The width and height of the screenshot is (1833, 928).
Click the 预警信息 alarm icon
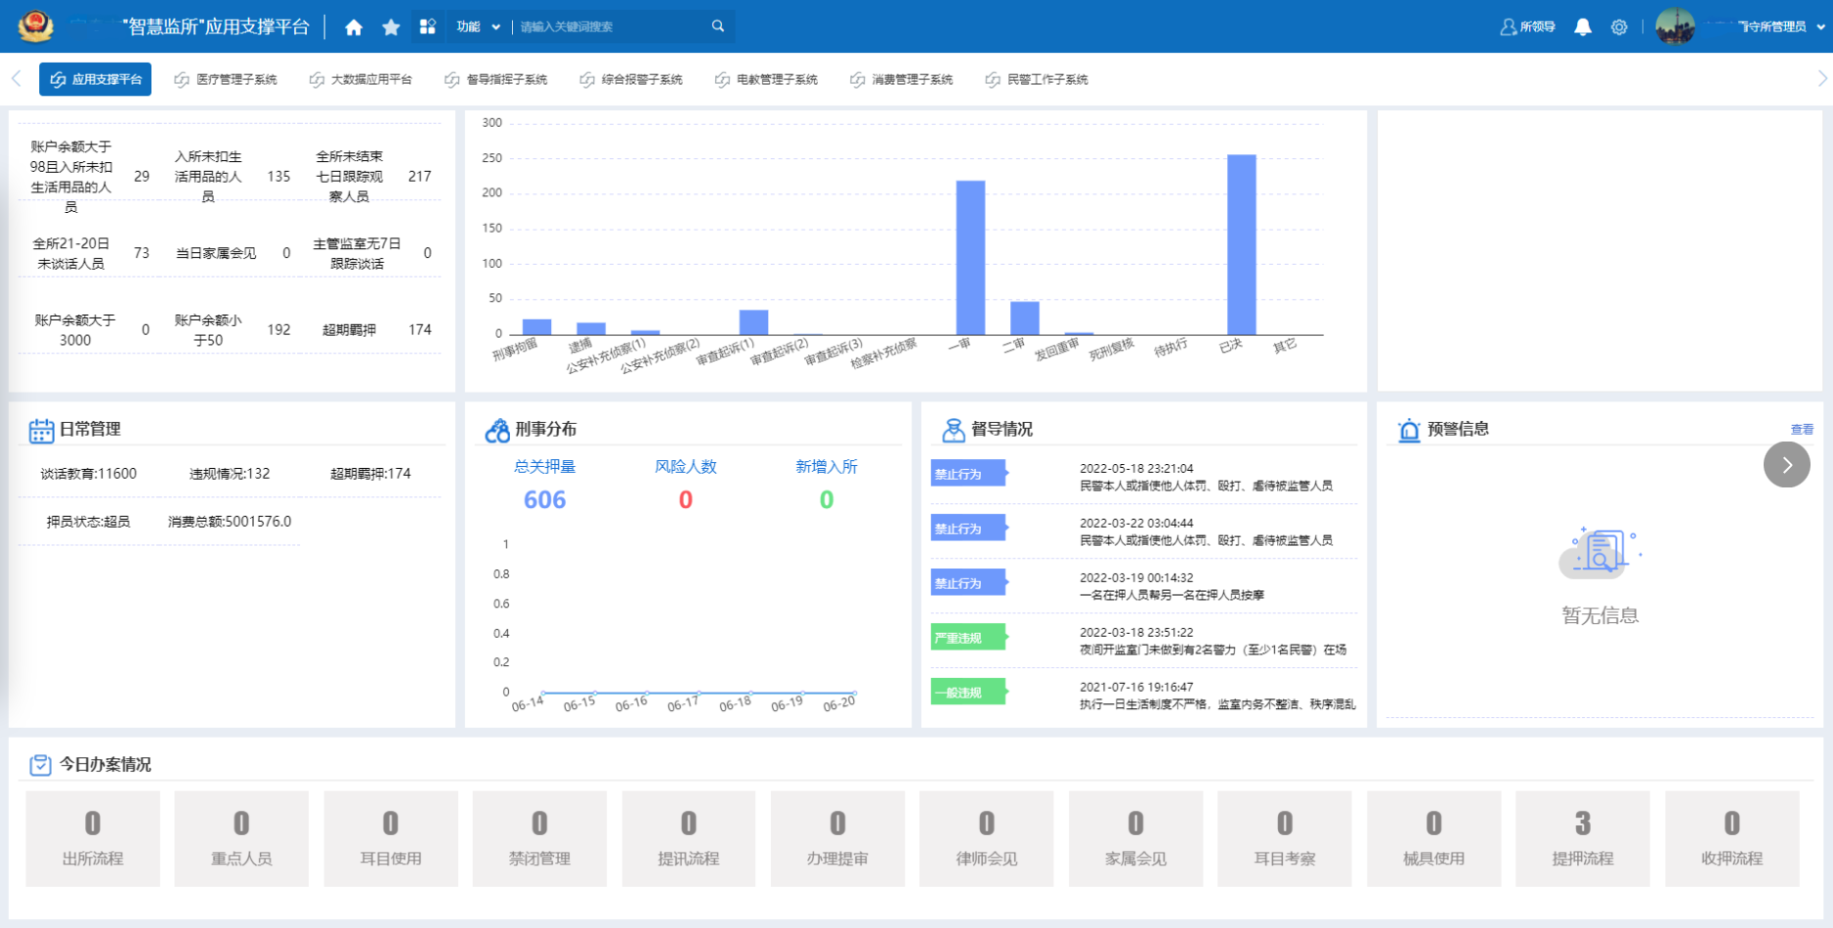click(x=1407, y=429)
